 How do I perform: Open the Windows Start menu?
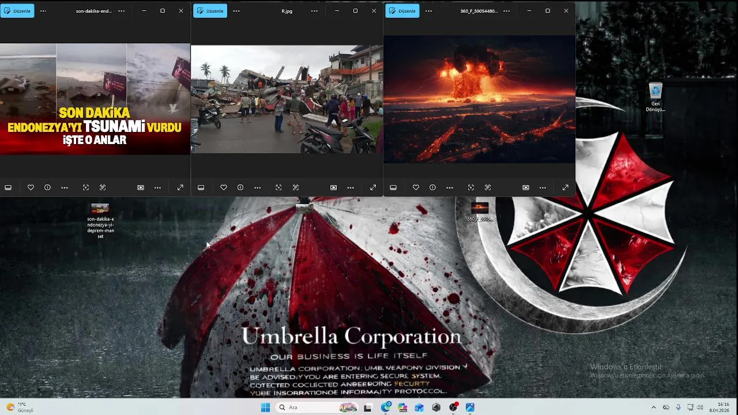point(265,408)
